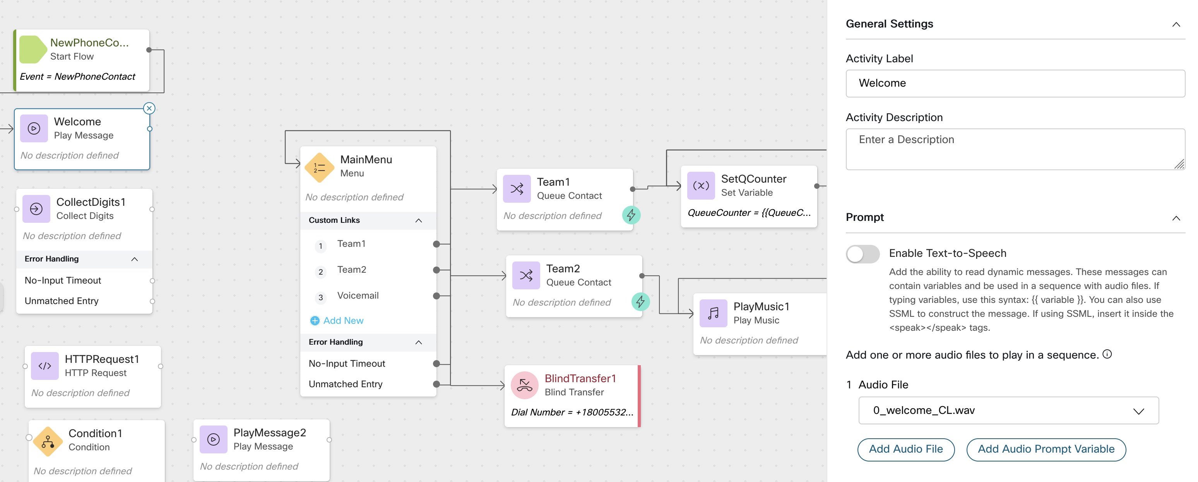Select the BlindTransfer1 phone icon
This screenshot has width=1198, height=482.
coord(525,385)
